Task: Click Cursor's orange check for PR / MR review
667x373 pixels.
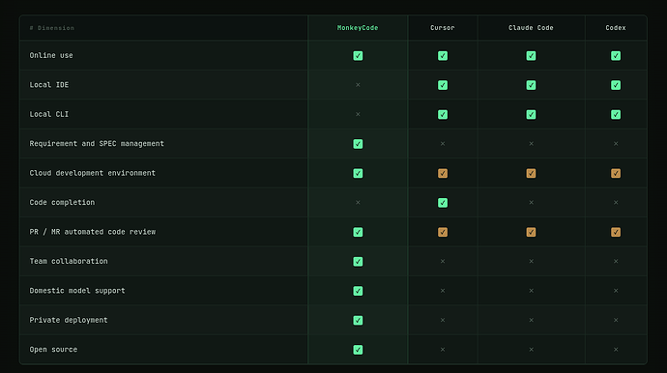Action: [x=443, y=232]
